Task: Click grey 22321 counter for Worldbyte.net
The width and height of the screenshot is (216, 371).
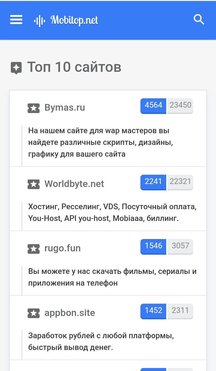Action: coord(180,182)
